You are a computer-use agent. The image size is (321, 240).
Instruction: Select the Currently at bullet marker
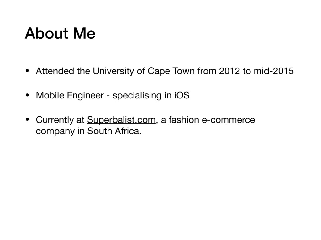[27, 120]
